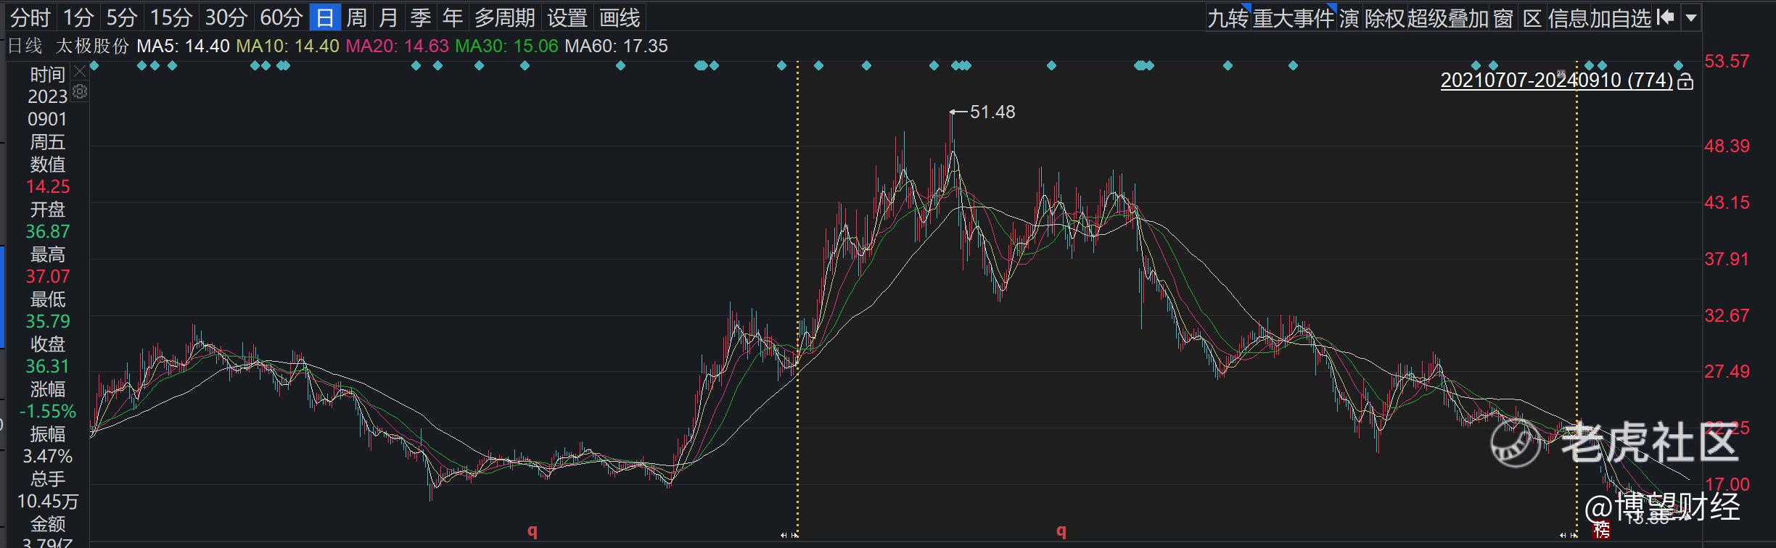1776x548 pixels.
Task: Expand the top-right toolbar dropdown arrow
Action: point(1691,17)
